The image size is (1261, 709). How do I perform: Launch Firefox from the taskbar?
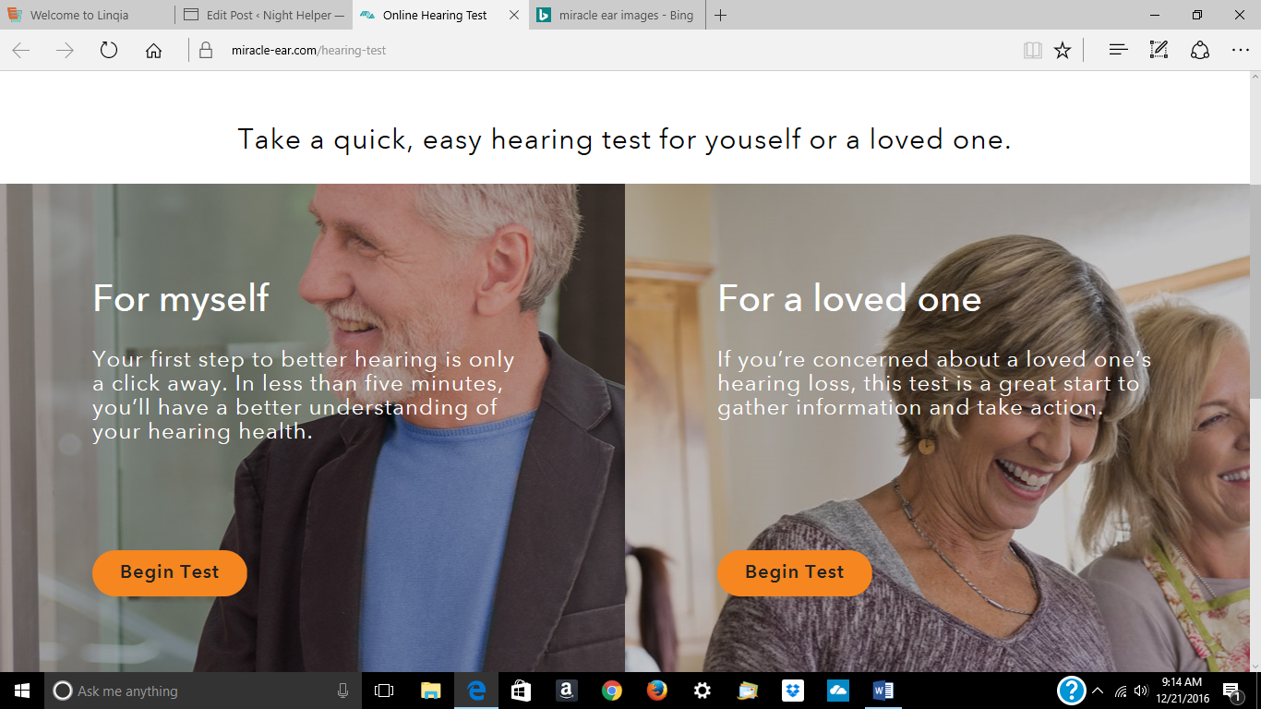click(x=657, y=691)
